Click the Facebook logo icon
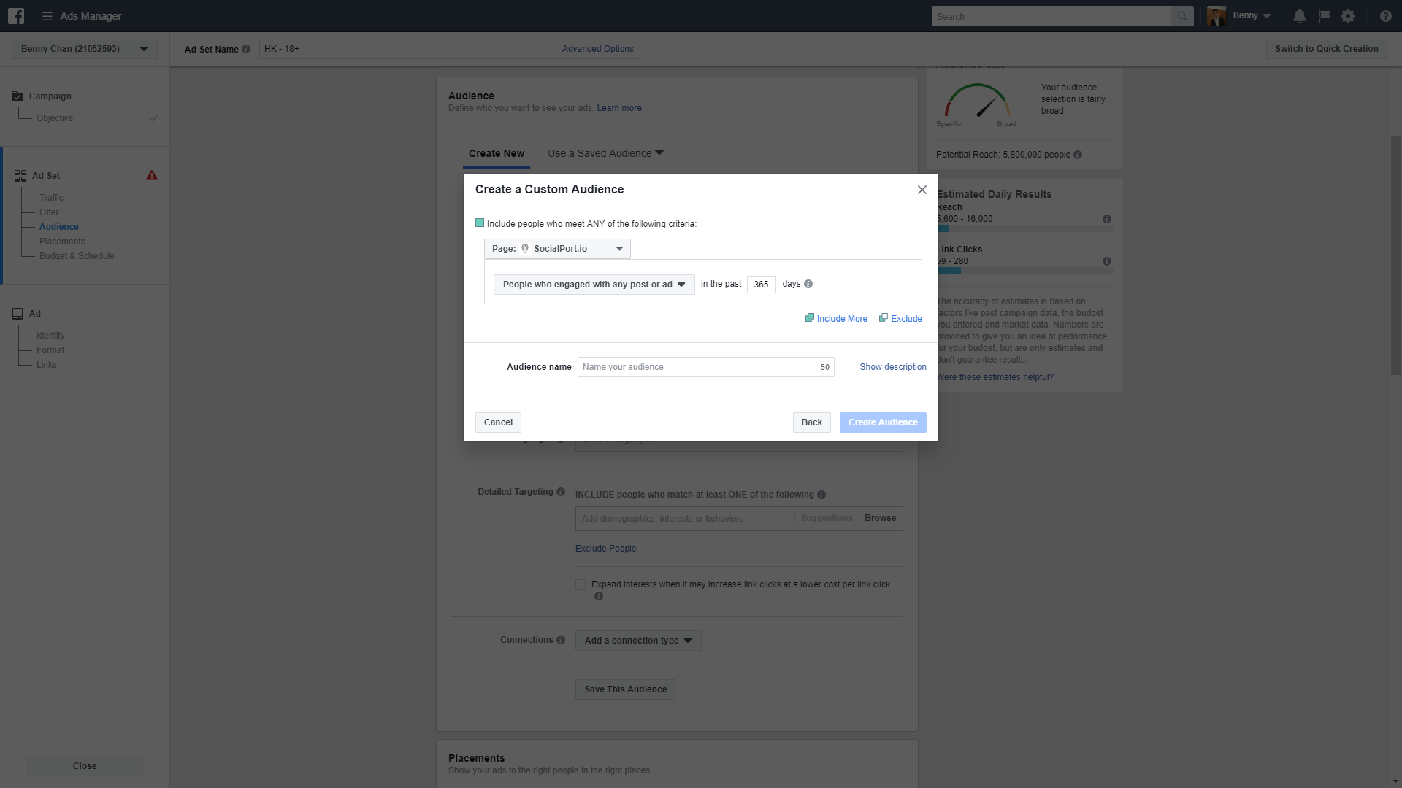The height and width of the screenshot is (788, 1402). click(16, 16)
